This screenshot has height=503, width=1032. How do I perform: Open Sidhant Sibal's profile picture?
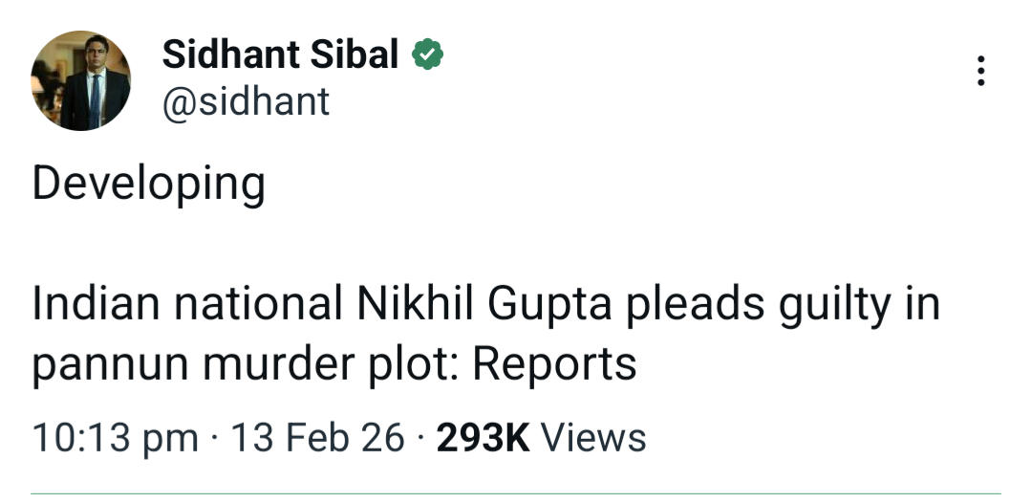[80, 80]
